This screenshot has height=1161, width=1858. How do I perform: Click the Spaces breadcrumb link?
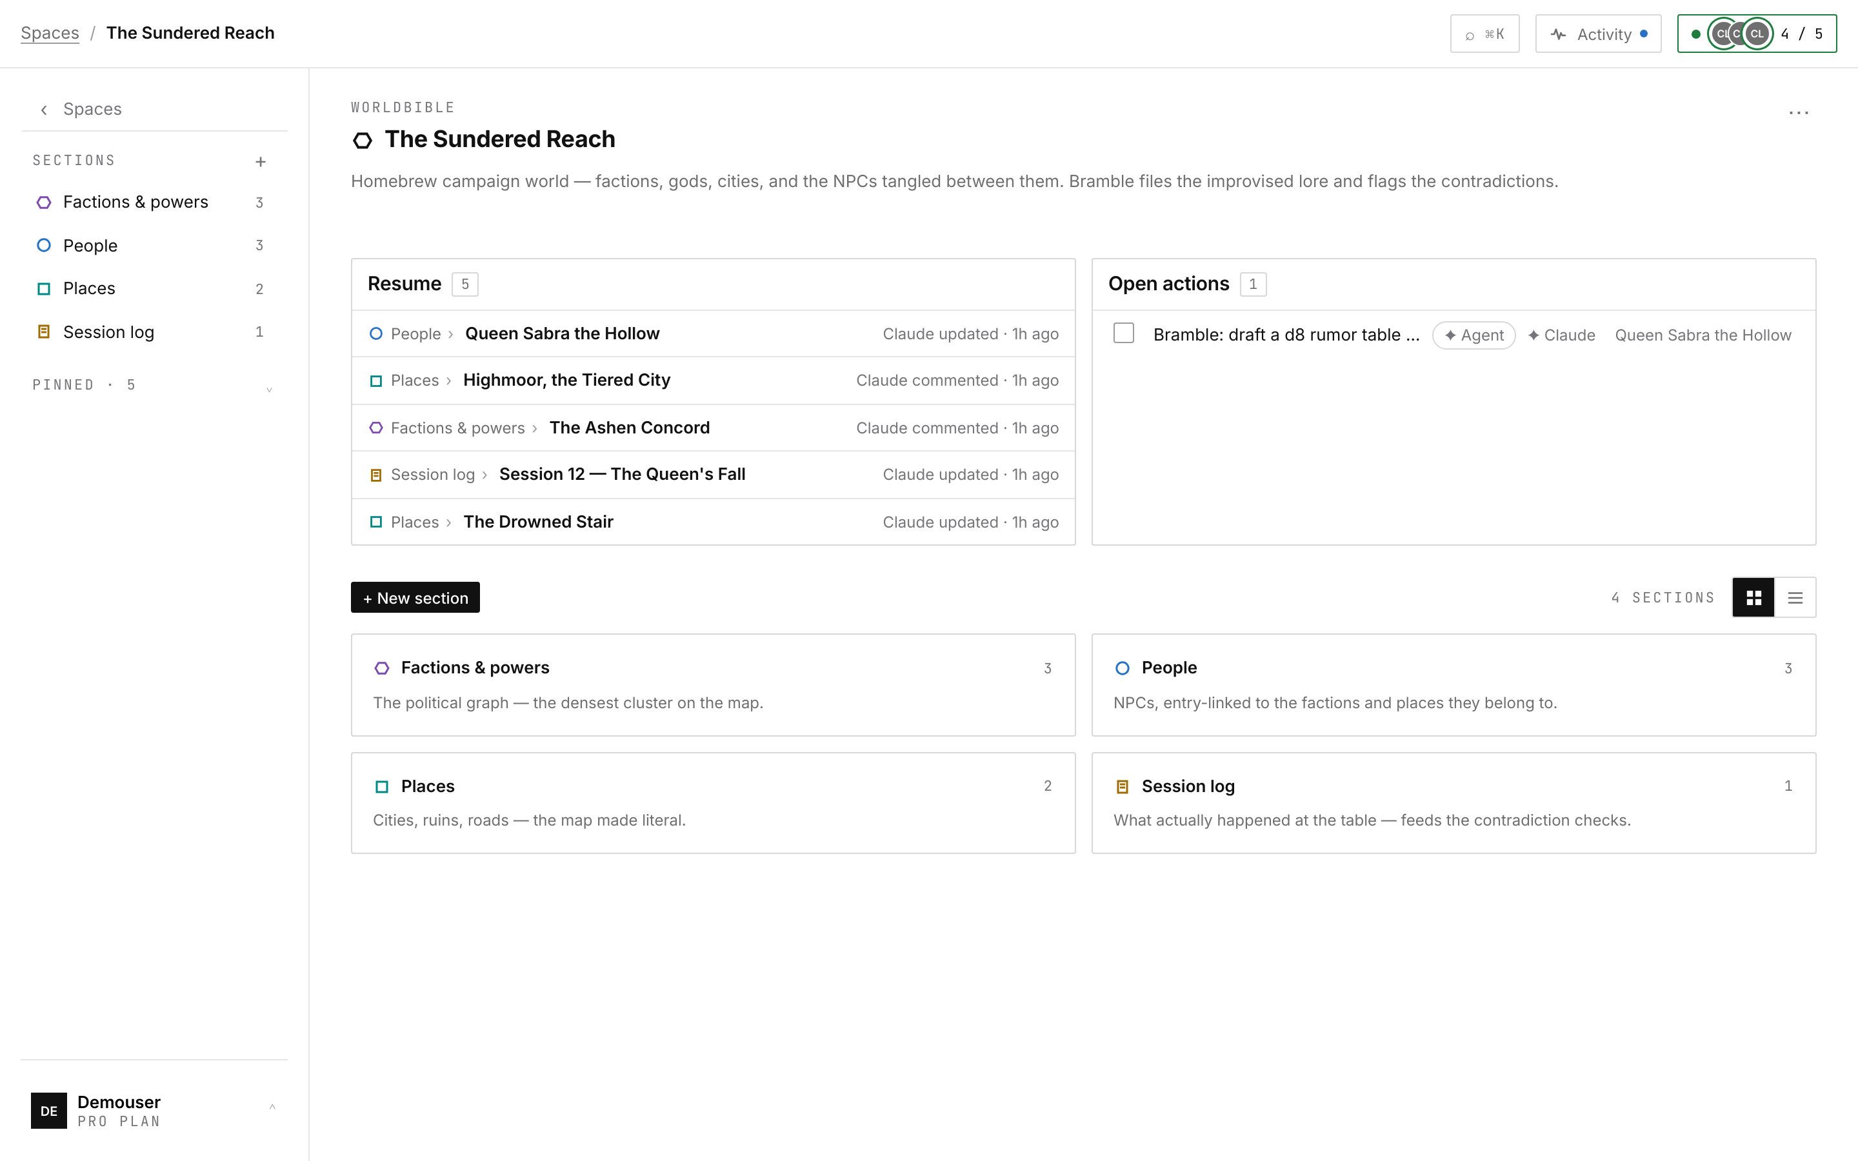coord(50,33)
